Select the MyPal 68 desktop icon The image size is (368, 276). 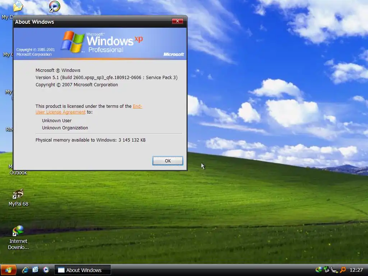pos(18,198)
